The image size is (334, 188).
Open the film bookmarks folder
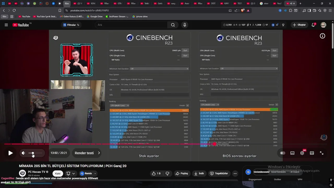point(4,16)
